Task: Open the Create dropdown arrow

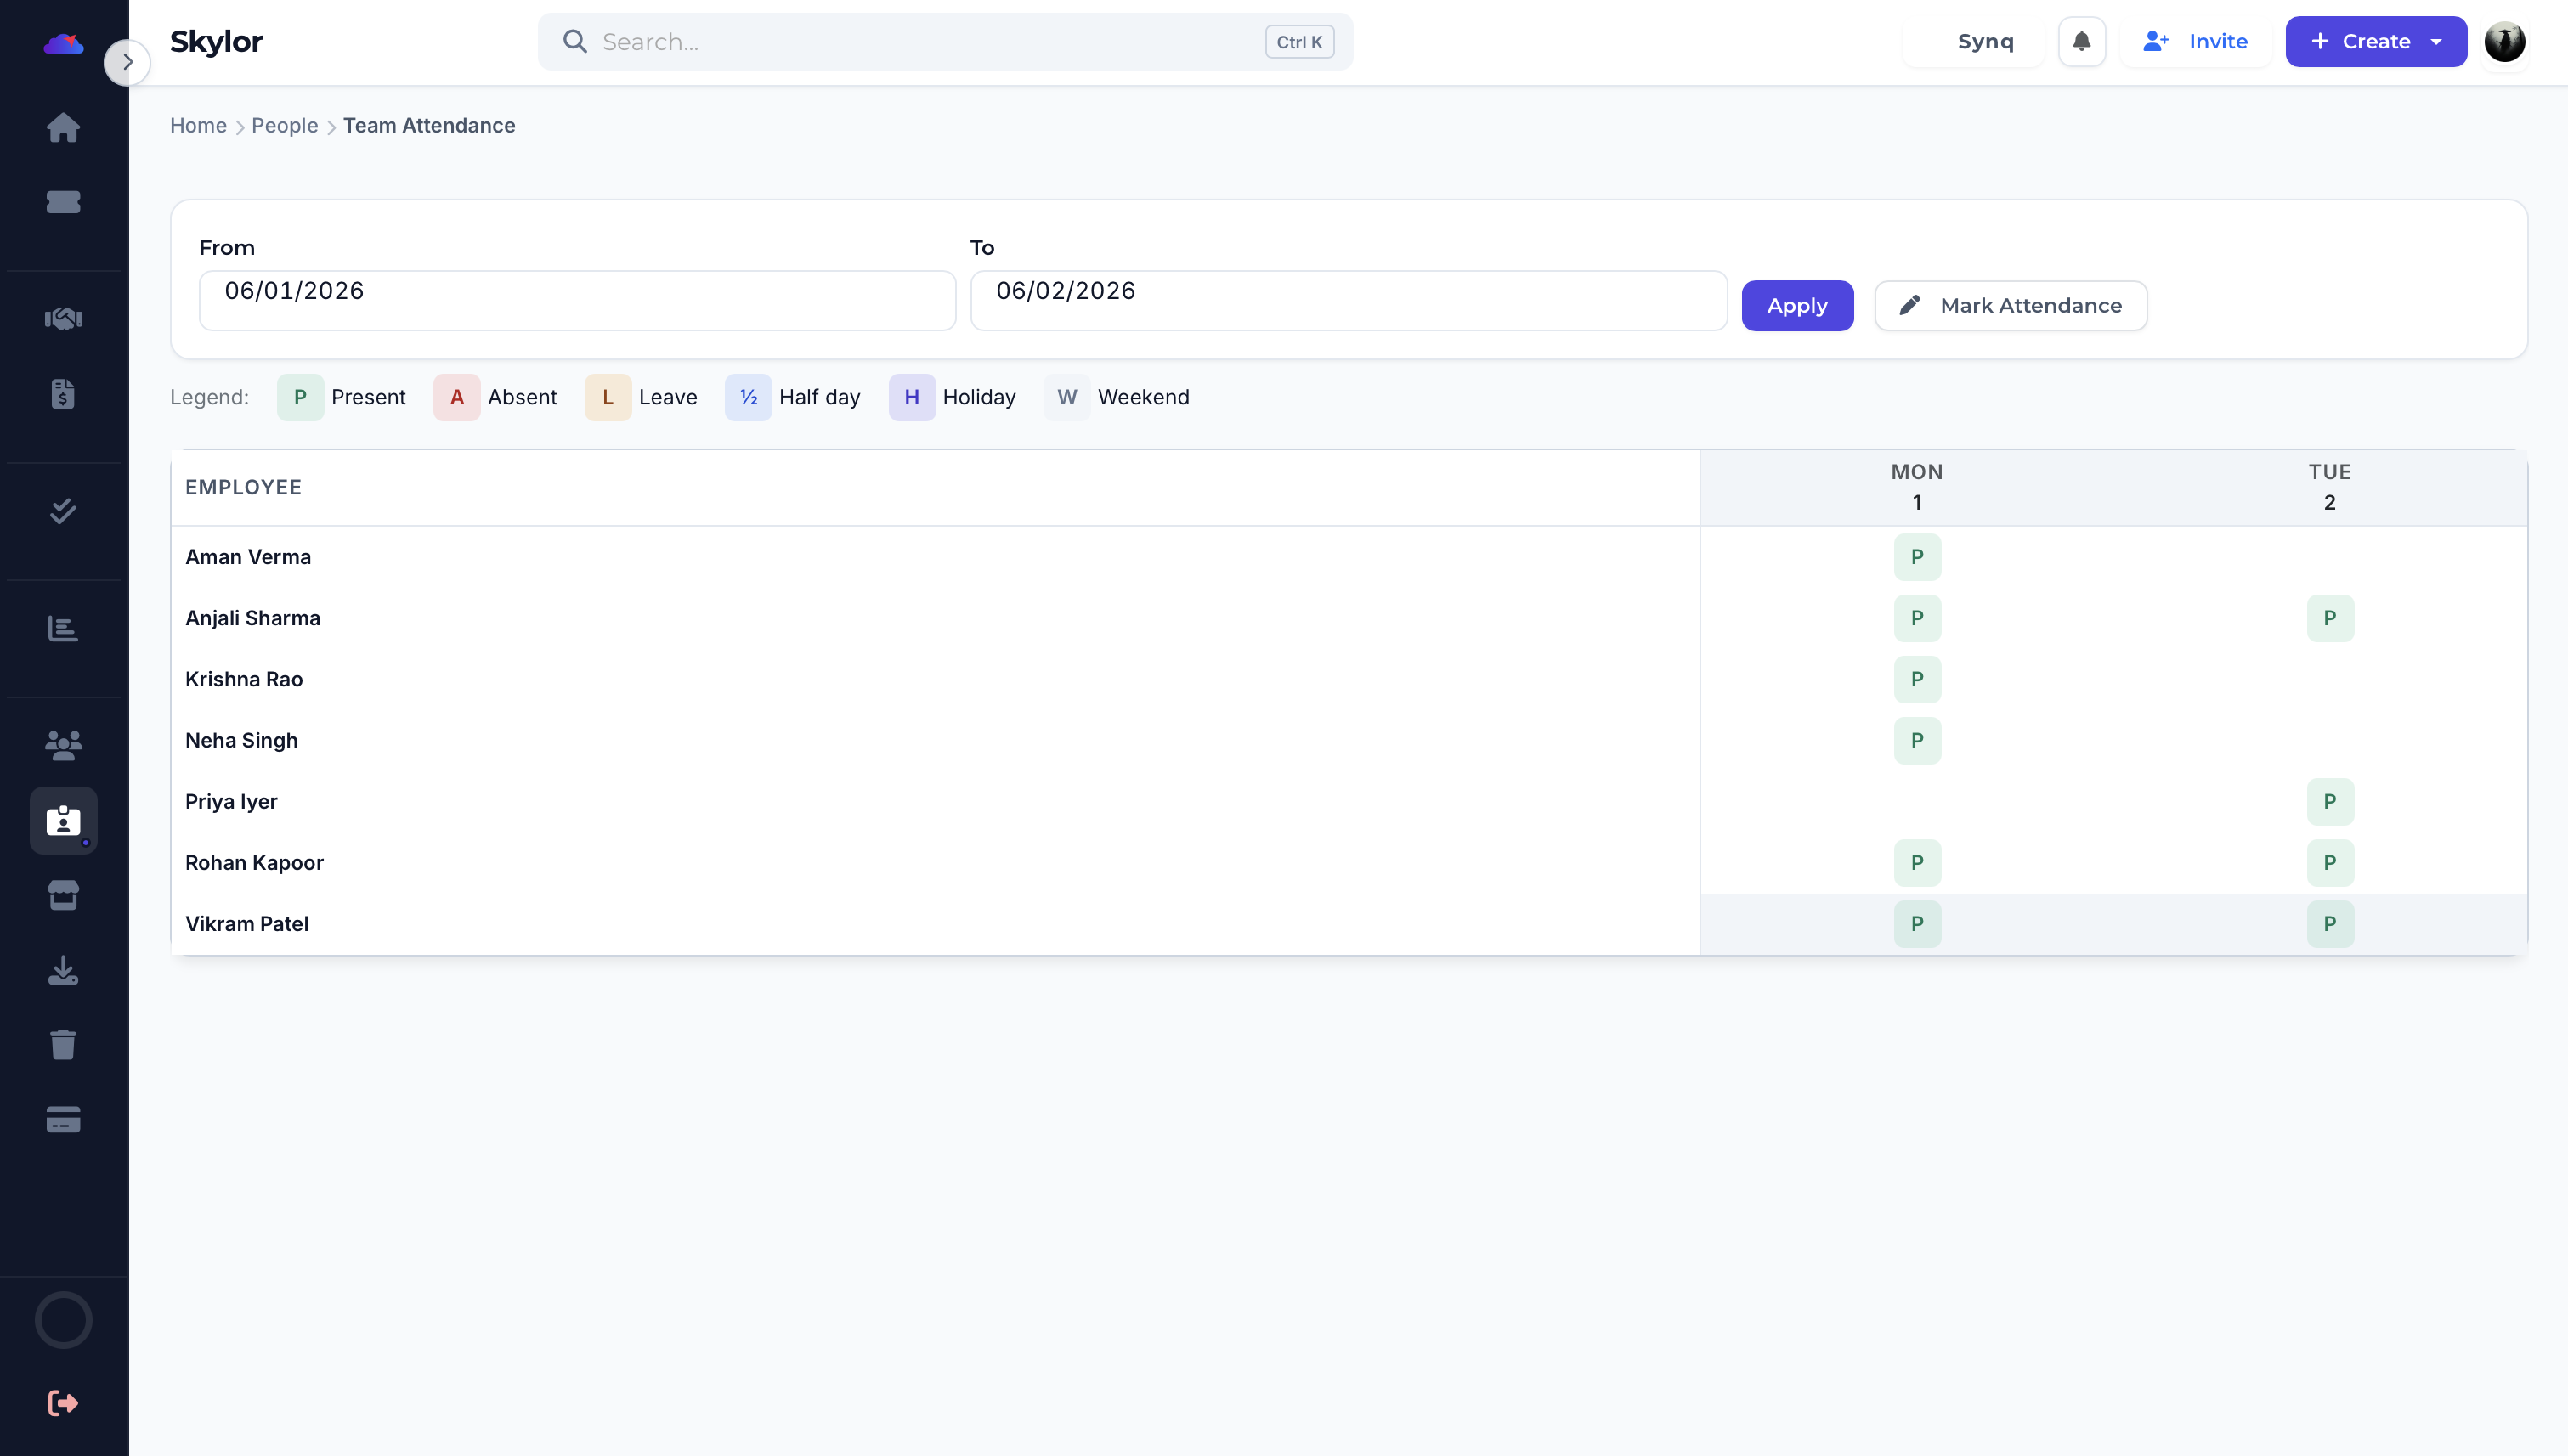Action: click(2436, 42)
